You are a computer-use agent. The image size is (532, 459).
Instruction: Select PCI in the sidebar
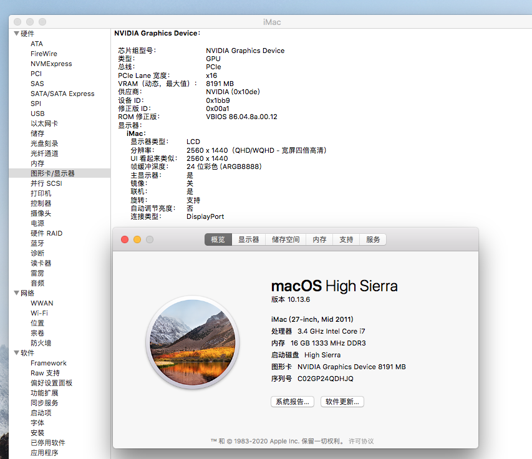click(x=36, y=74)
